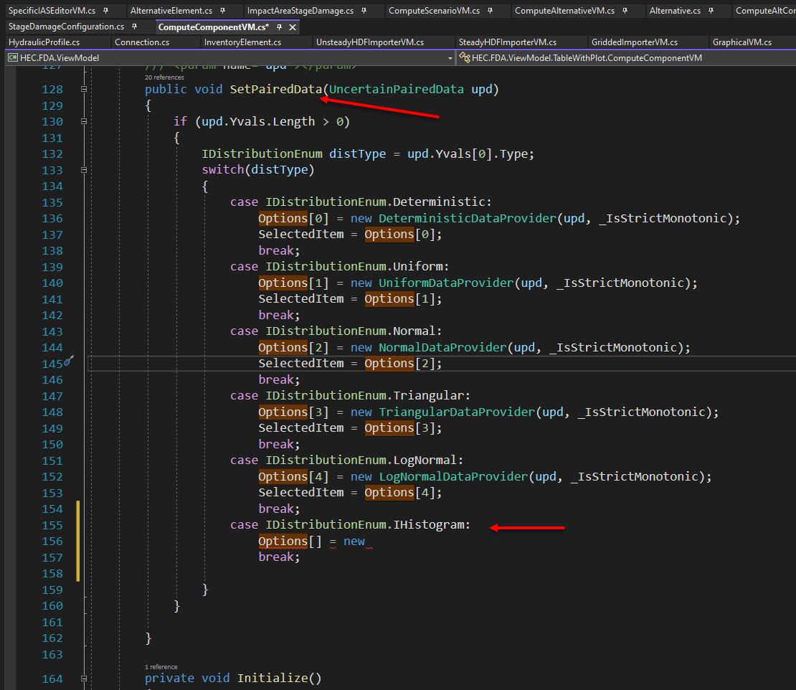Pin the SpecificIASEditorVM.cs document tab
The image size is (796, 690).
pos(105,11)
